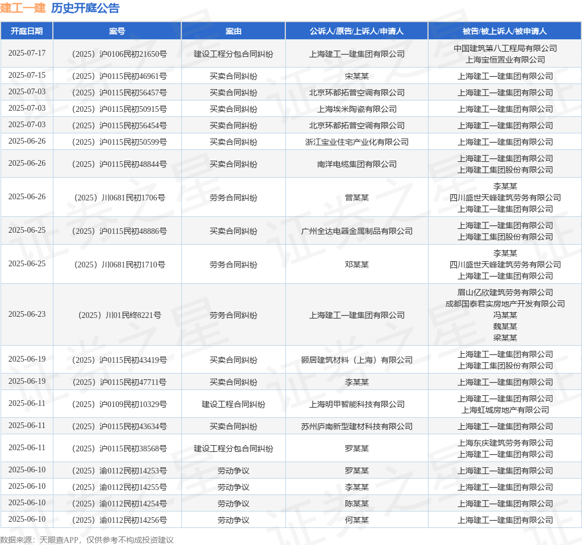Click defendant 成都国泰君实房地产开发有限公司
This screenshot has height=545, width=582.
505,304
